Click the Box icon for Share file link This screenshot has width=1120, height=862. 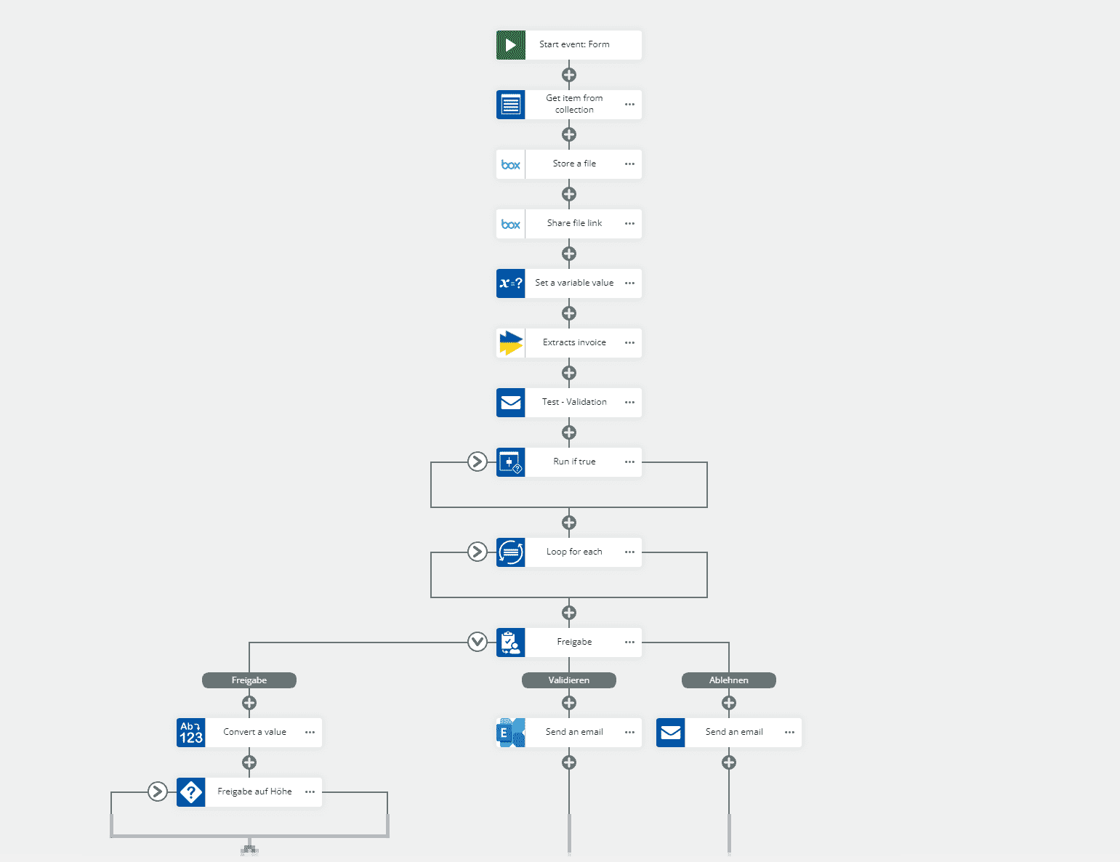click(x=511, y=224)
